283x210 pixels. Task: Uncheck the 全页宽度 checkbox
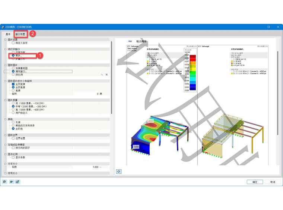tap(13, 84)
